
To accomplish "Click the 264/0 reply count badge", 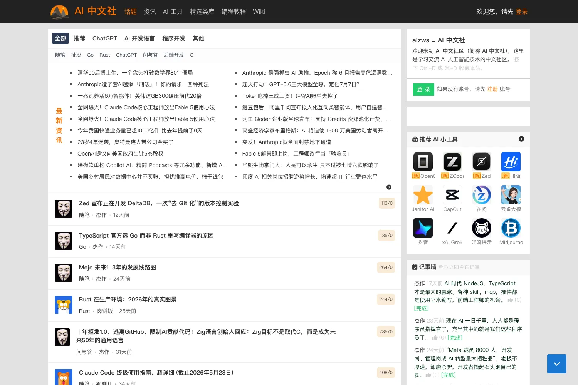I will [386, 267].
